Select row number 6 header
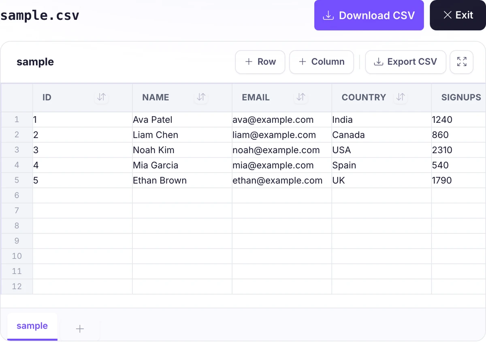Screen dimensions: 486x342 click(17, 195)
